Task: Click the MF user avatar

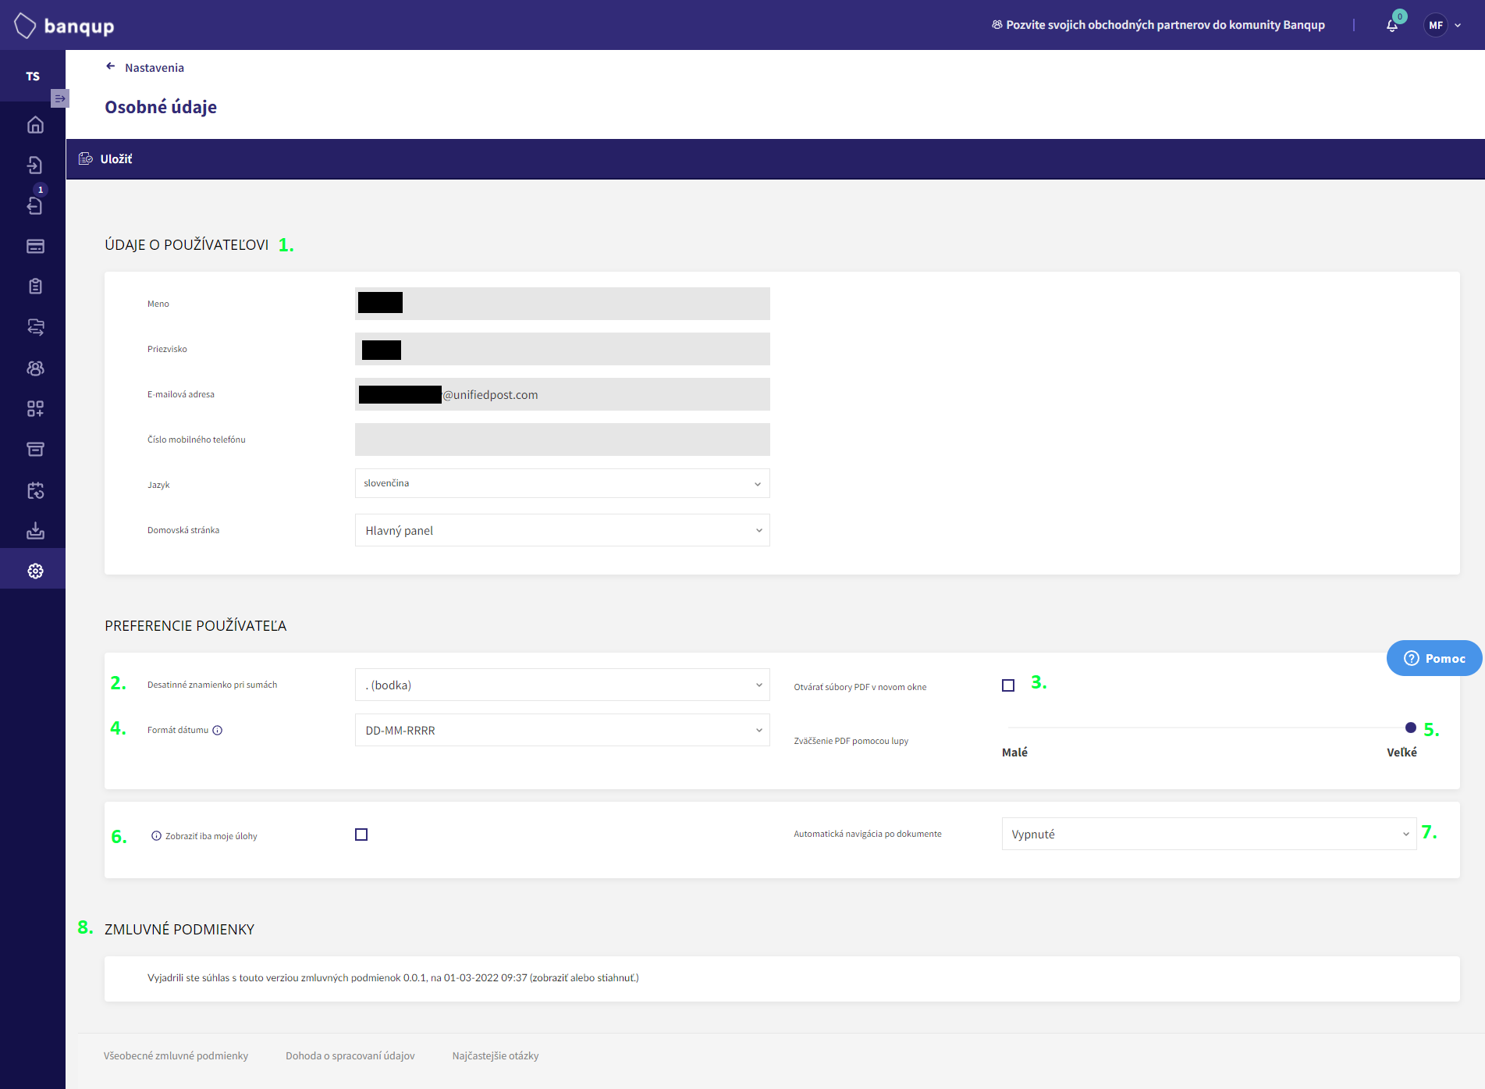Action: (x=1435, y=25)
